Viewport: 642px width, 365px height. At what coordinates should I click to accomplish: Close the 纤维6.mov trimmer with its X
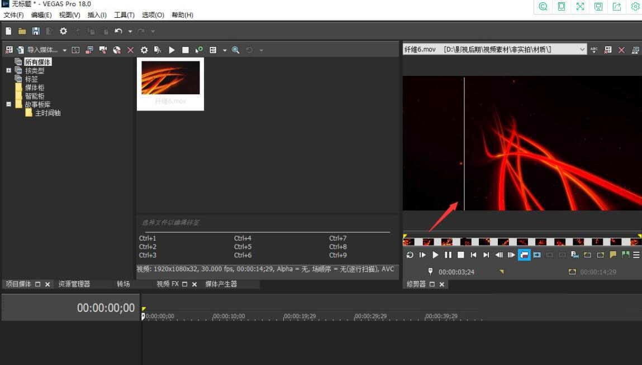tap(622, 49)
